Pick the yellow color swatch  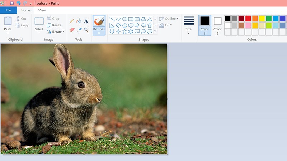click(262, 19)
